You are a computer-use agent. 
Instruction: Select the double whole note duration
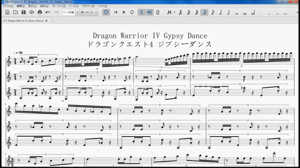(245, 13)
